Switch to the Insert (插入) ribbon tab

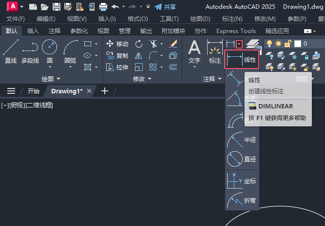click(x=33, y=31)
